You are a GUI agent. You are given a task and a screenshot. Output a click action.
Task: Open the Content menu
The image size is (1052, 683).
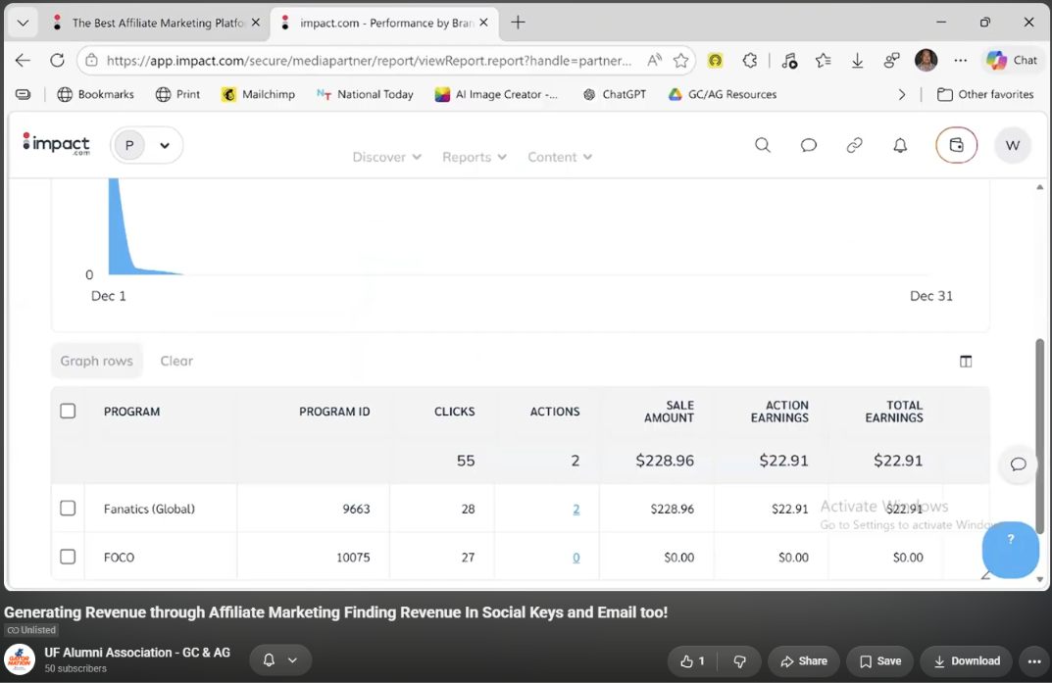click(560, 157)
